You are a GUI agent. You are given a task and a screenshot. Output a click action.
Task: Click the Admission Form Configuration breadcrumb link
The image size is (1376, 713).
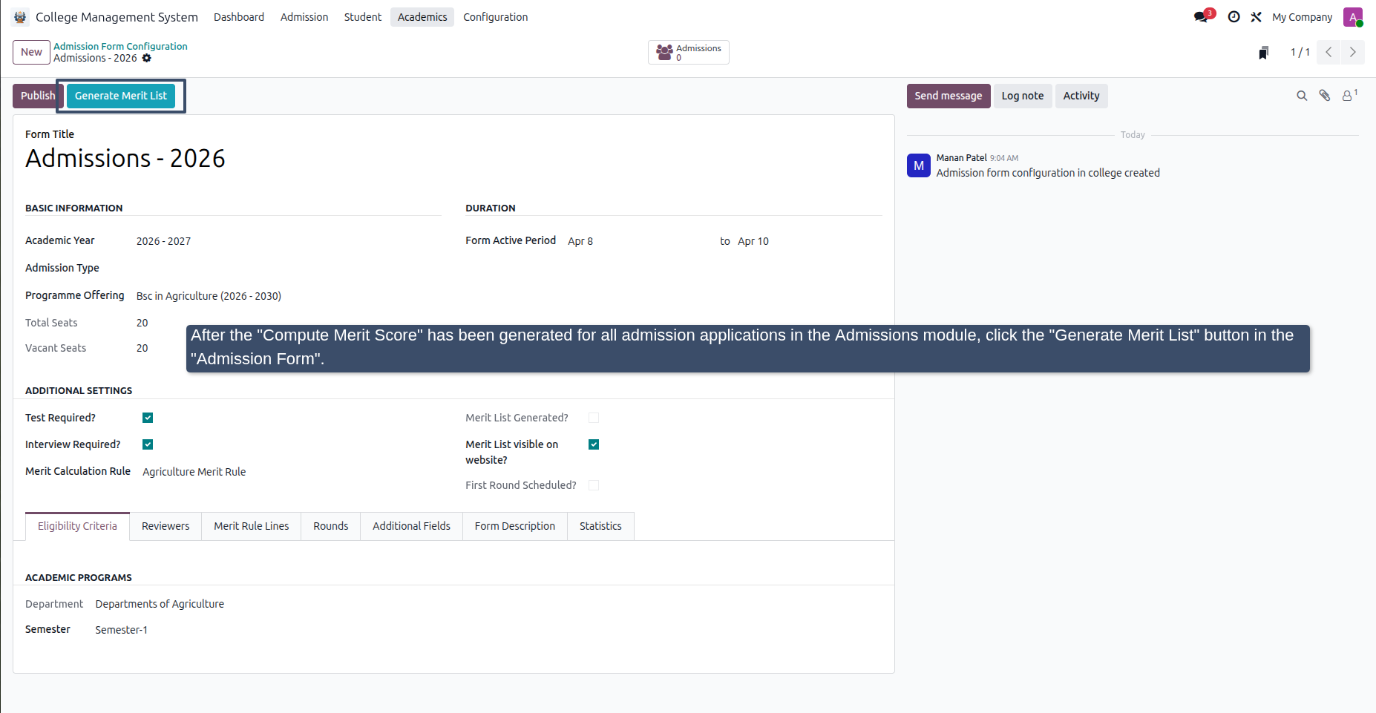tap(120, 46)
